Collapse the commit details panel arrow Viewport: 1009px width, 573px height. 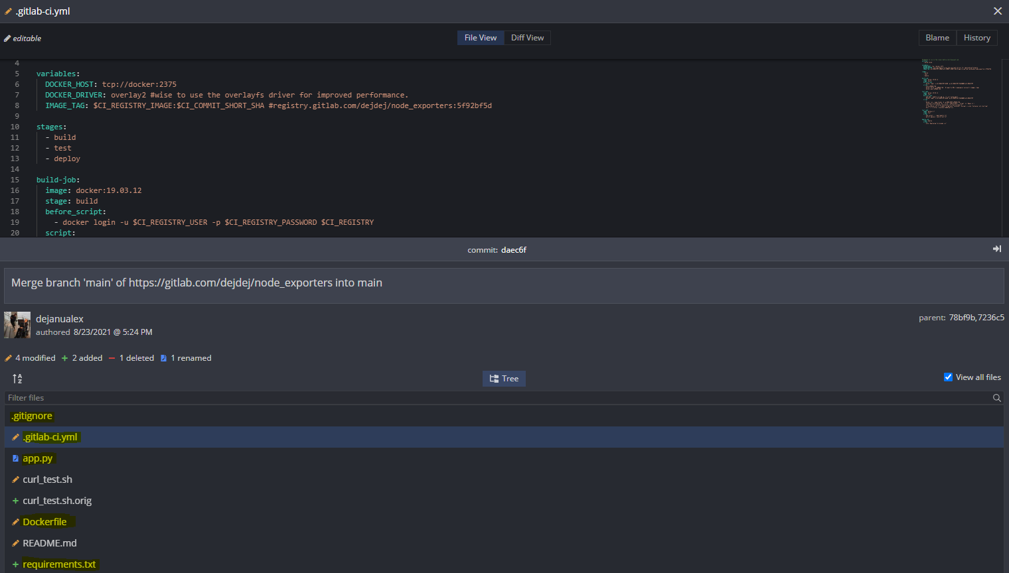tap(996, 249)
